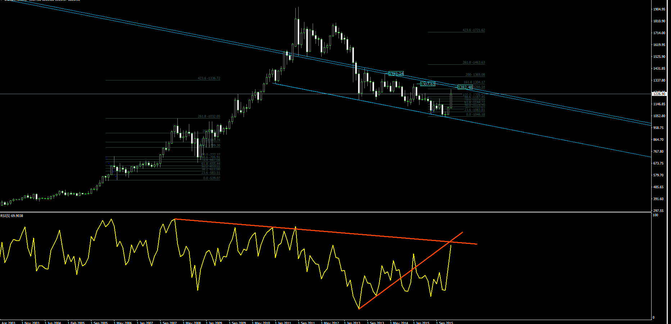Click the 1 Nov 2003 date on time axis
Screen dimensions: 671x324
(x=31, y=323)
